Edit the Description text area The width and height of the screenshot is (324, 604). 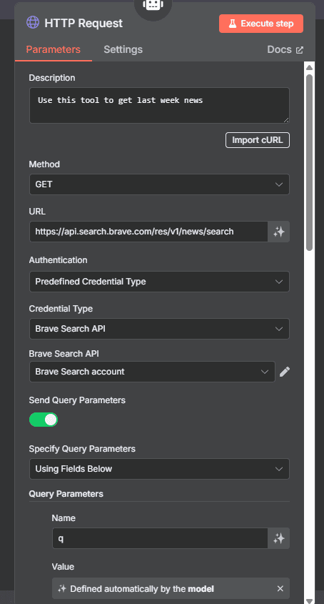click(159, 106)
